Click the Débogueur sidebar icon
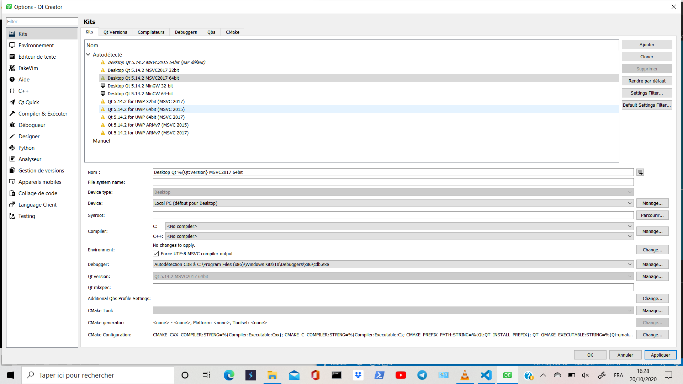Viewport: 683px width, 384px height. pyautogui.click(x=12, y=125)
